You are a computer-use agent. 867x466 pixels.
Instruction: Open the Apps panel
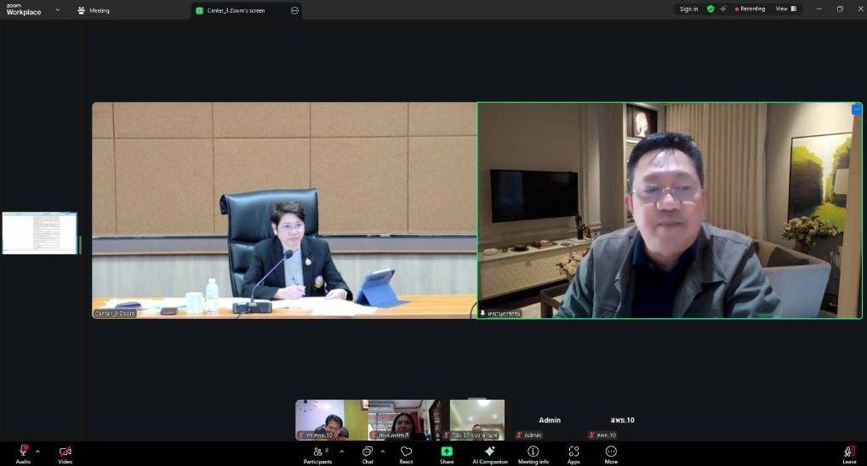[x=573, y=452]
